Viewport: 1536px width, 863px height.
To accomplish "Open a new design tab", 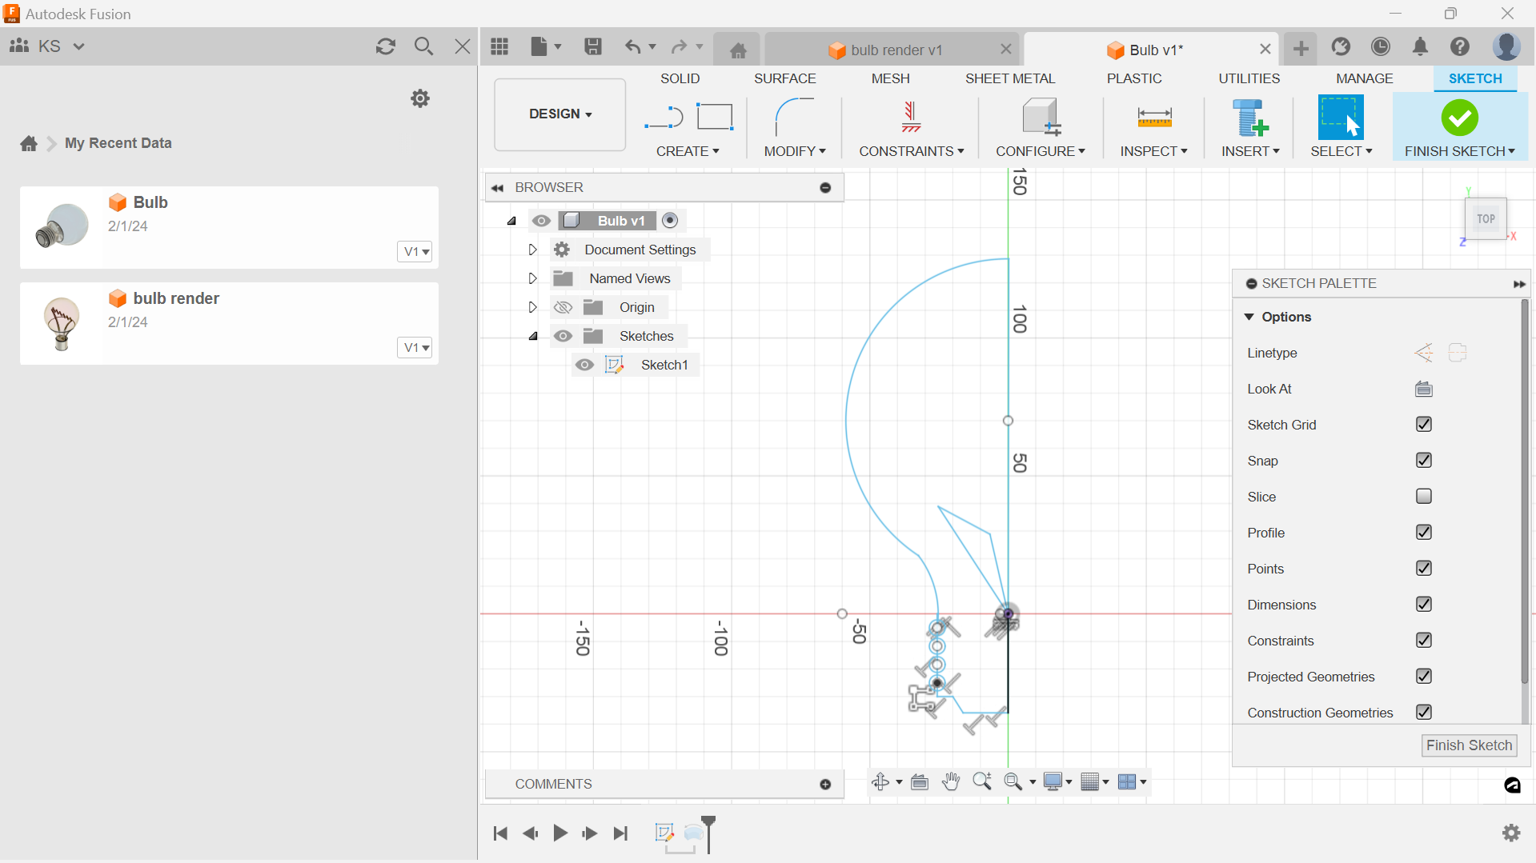I will [1301, 49].
